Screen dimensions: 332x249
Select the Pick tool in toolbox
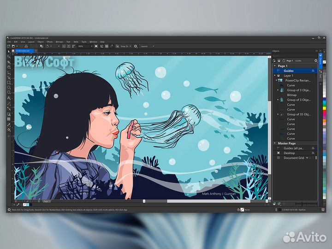pos(9,52)
